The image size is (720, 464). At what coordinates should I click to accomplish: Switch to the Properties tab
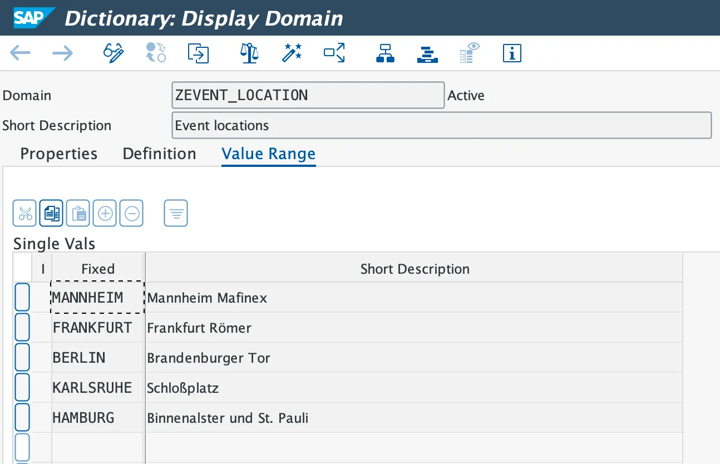pyautogui.click(x=58, y=154)
